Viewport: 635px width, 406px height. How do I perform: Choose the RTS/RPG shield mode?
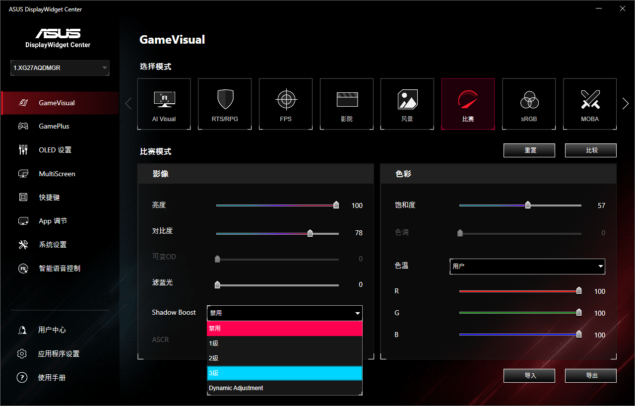coord(225,104)
